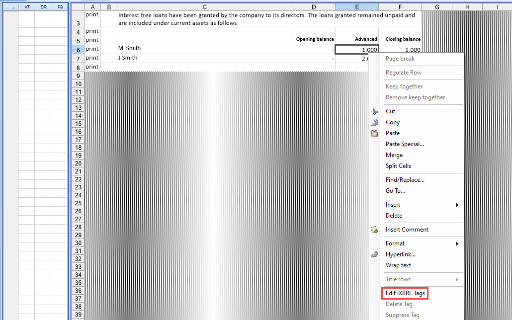
Task: Select row 7 header
Action: point(78,59)
